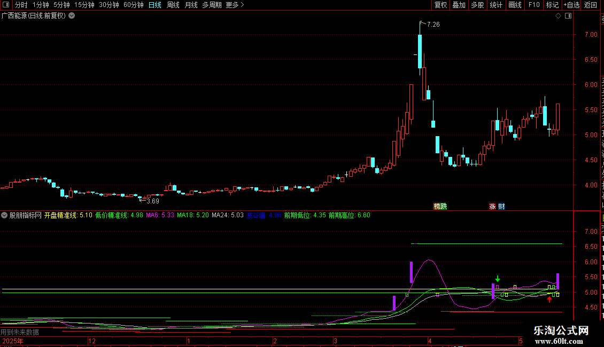Image resolution: width=604 pixels, height=347 pixels.
Task: Click the 广西能源(日线.前复权) chart title
Action: 34,16
